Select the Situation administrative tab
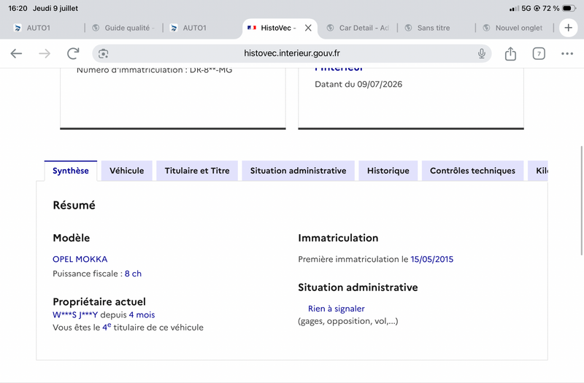This screenshot has height=383, width=584. (298, 171)
